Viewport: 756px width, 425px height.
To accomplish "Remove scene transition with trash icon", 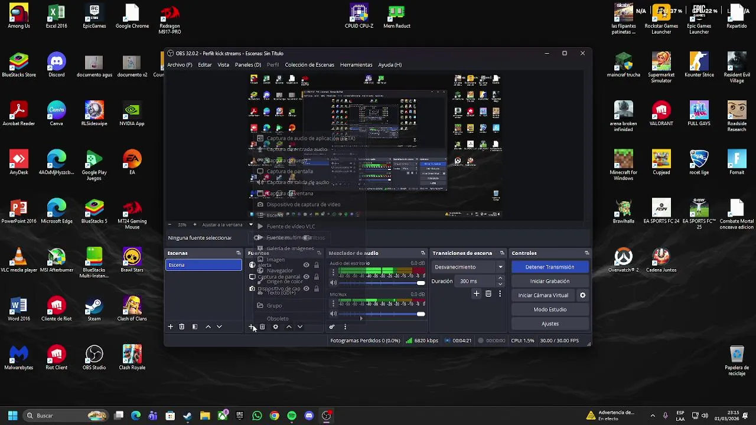I will tap(488, 293).
